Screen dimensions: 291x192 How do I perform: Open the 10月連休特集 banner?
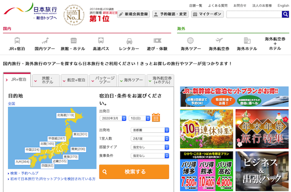click(207, 129)
